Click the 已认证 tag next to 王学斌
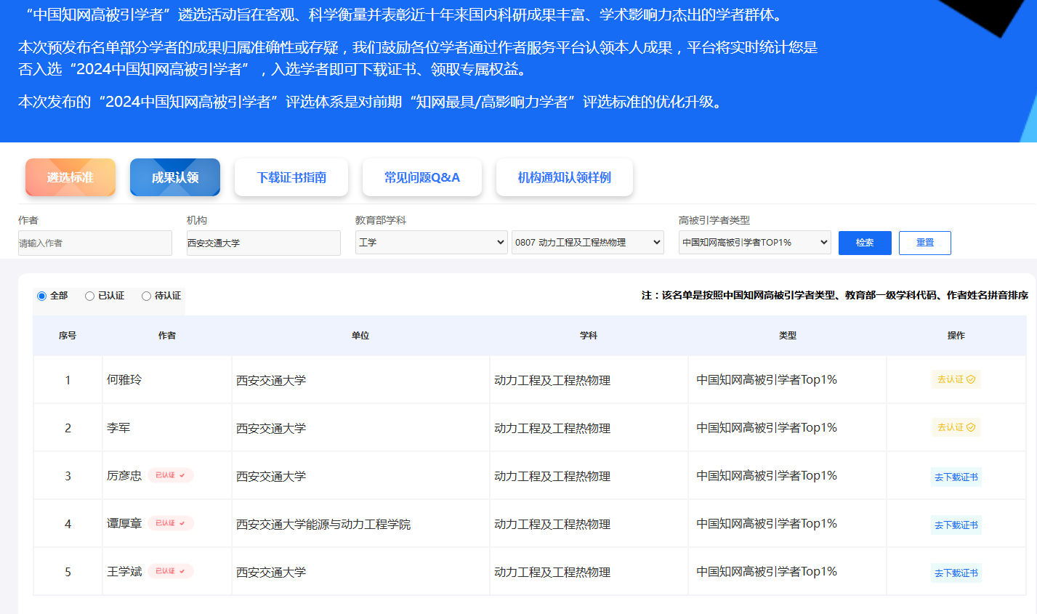 tap(171, 571)
